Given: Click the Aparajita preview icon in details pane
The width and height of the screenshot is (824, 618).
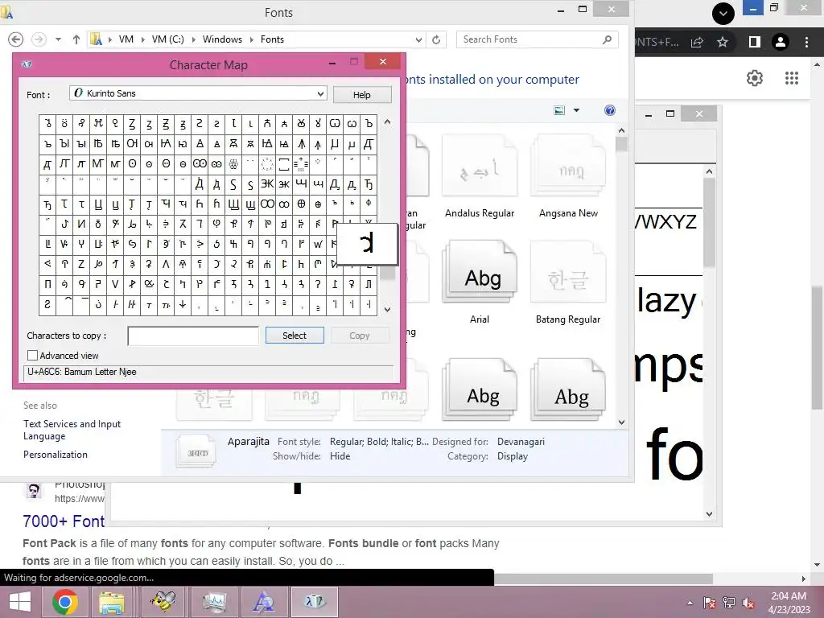Looking at the screenshot, I should click(x=196, y=451).
